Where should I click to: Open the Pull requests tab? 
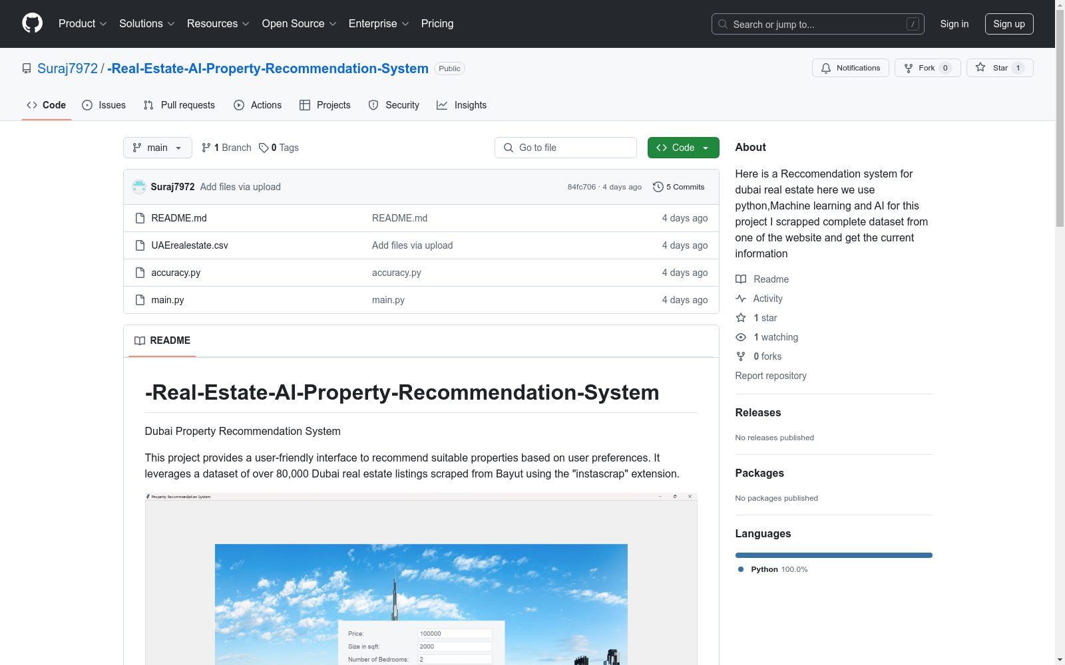(x=179, y=105)
